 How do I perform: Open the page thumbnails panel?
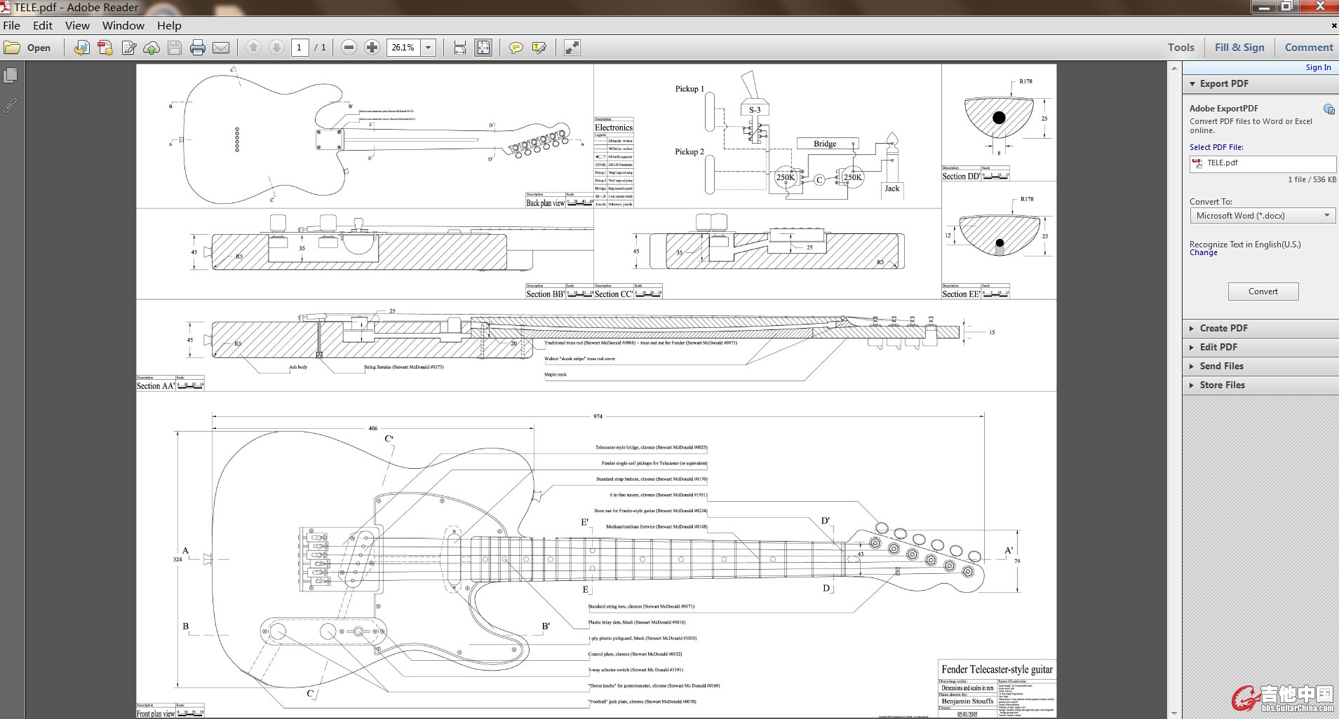click(x=11, y=76)
